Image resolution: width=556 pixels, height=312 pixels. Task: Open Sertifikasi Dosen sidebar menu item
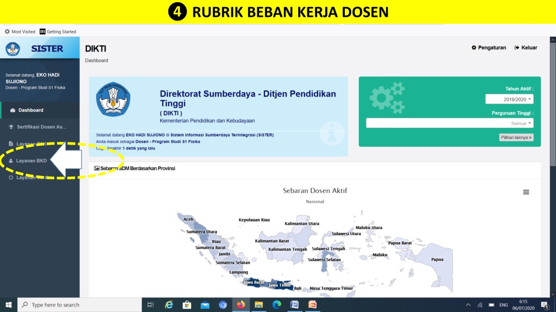pyautogui.click(x=40, y=127)
